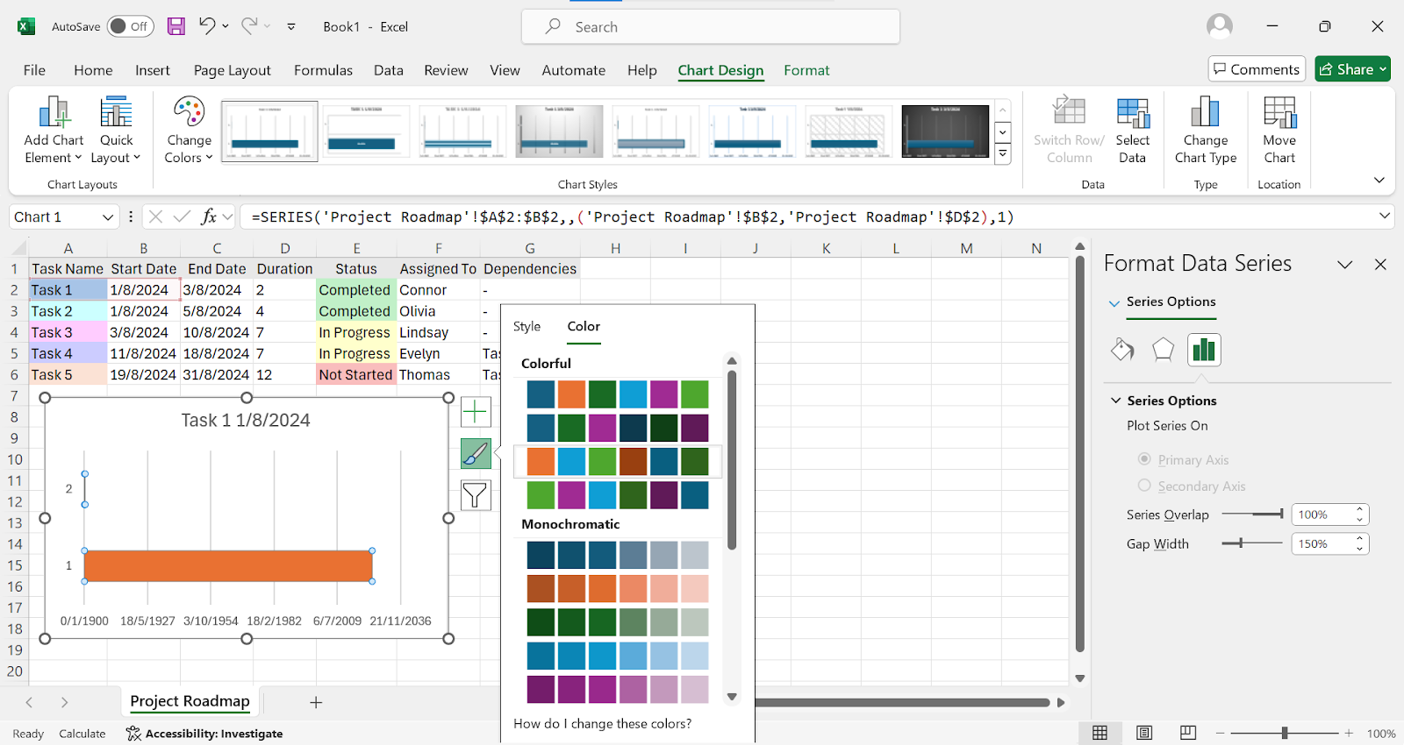The image size is (1404, 745).
Task: Open Change Colors palette
Action: [x=189, y=131]
